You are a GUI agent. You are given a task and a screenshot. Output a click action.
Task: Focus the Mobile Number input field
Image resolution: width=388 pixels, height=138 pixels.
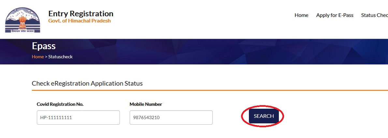tap(171, 117)
